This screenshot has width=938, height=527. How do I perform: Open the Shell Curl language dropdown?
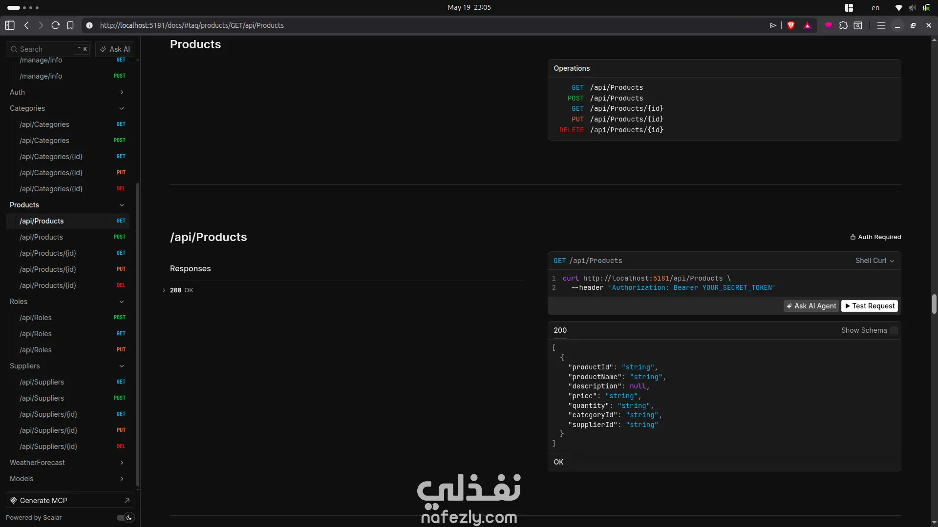point(875,261)
